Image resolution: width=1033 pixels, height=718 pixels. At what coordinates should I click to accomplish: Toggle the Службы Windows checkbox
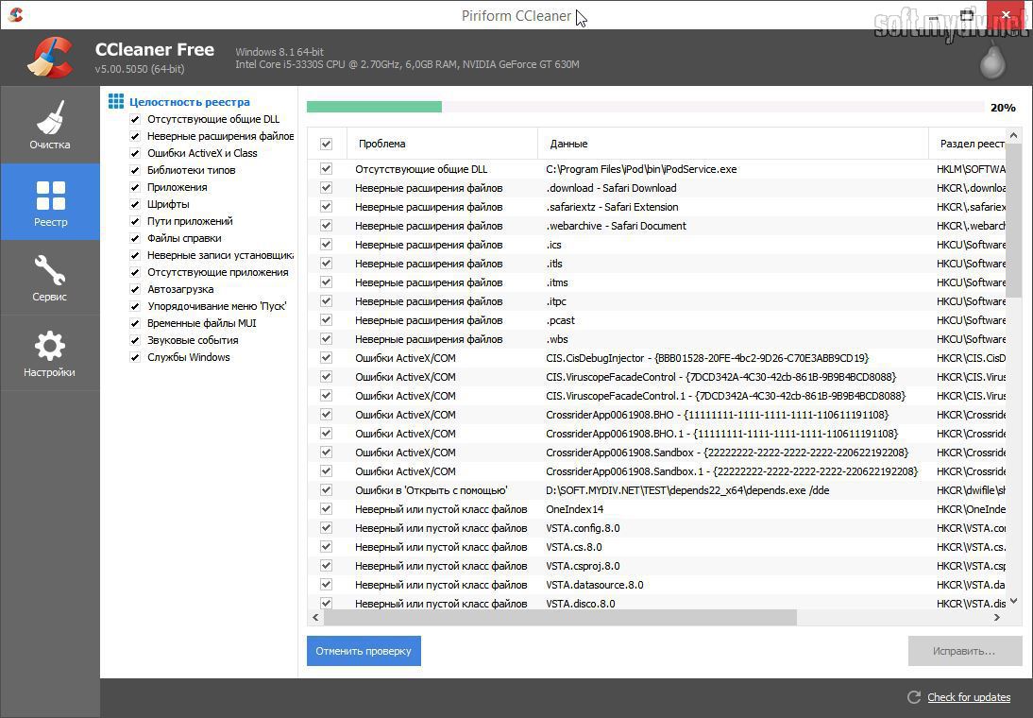135,357
